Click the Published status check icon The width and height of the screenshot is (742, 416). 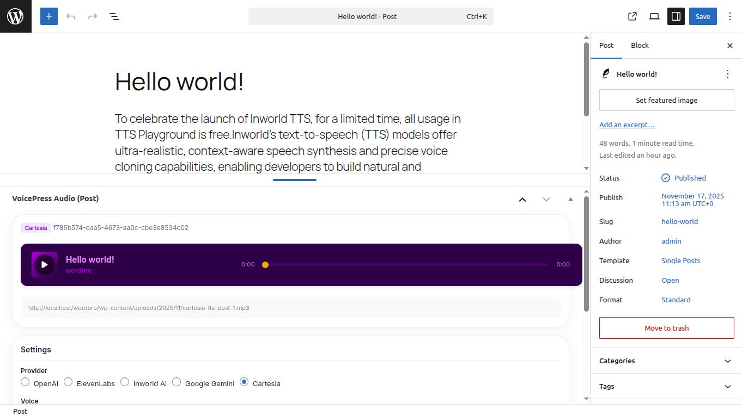pyautogui.click(x=666, y=178)
